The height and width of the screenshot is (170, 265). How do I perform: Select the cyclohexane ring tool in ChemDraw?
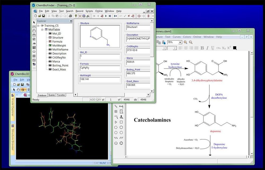coord(121,127)
